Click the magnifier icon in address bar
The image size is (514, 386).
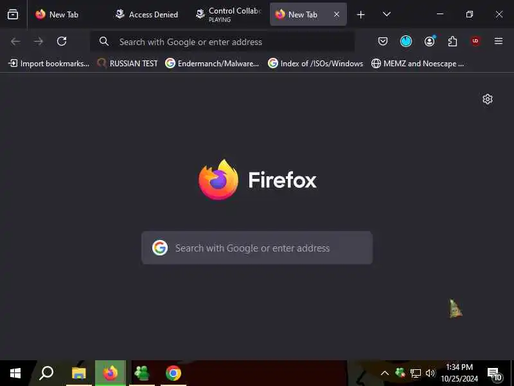[x=104, y=41]
